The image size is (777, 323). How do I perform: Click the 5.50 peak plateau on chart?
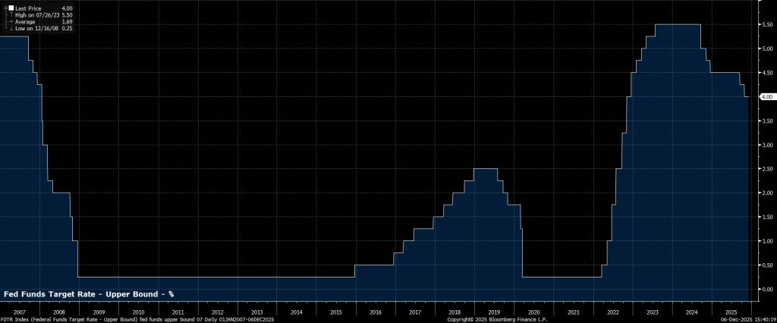pos(677,25)
